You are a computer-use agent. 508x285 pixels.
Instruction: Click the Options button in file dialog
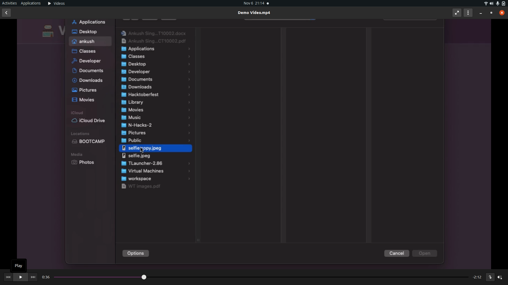[136, 253]
